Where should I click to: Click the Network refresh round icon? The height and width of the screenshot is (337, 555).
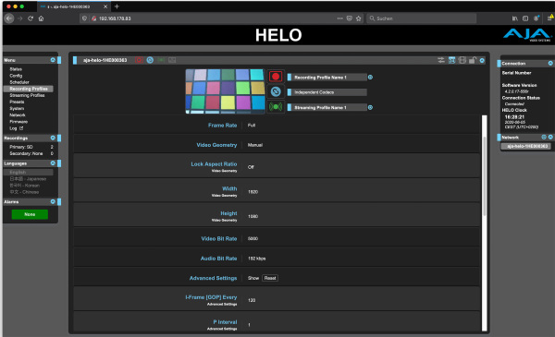(544, 137)
